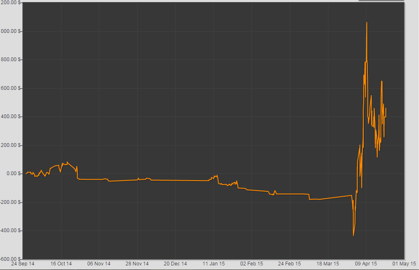Select the '01 May 15' date label

[404, 264]
